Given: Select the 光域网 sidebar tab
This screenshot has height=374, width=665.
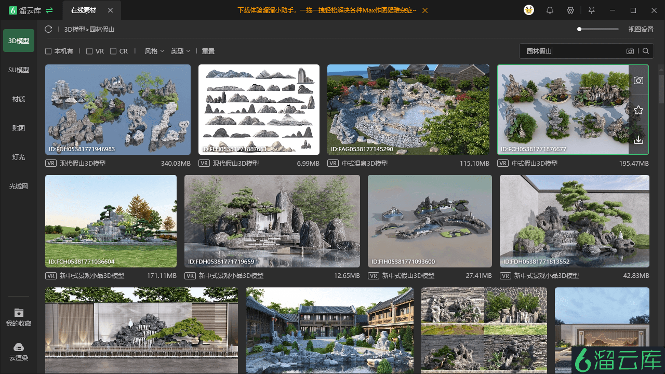Looking at the screenshot, I should click(x=19, y=186).
